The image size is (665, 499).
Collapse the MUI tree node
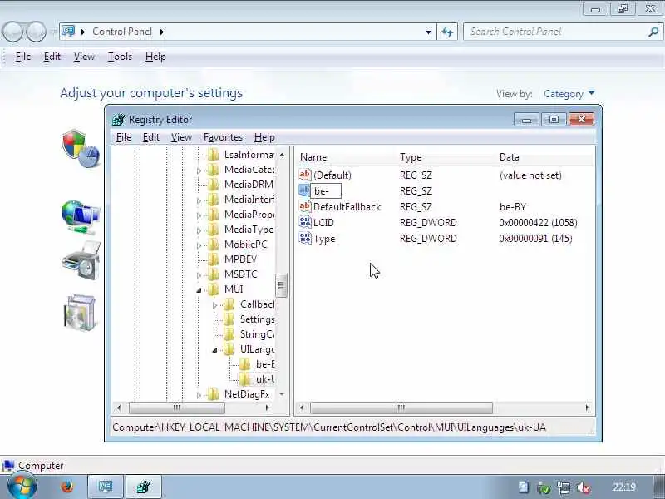point(199,290)
